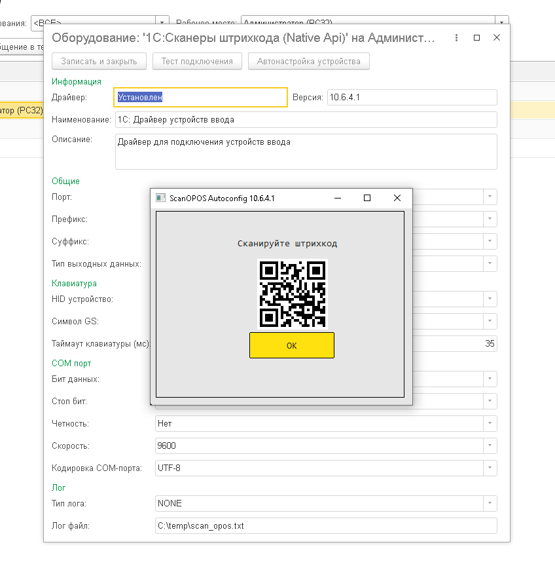Click the 'Наименование' text field
This screenshot has width=555, height=568.
point(305,120)
